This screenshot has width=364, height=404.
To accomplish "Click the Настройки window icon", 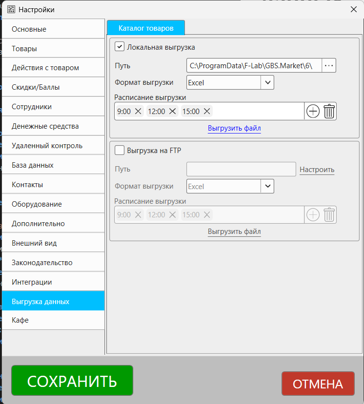I will pos(11,9).
